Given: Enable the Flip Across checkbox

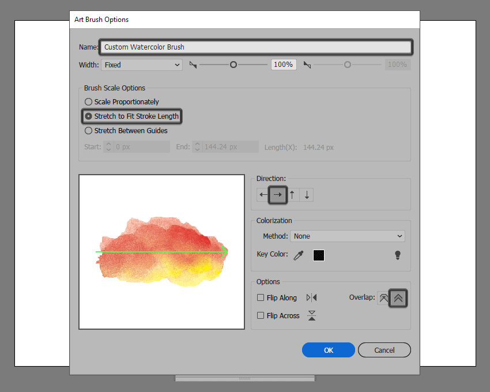Looking at the screenshot, I should coord(261,315).
